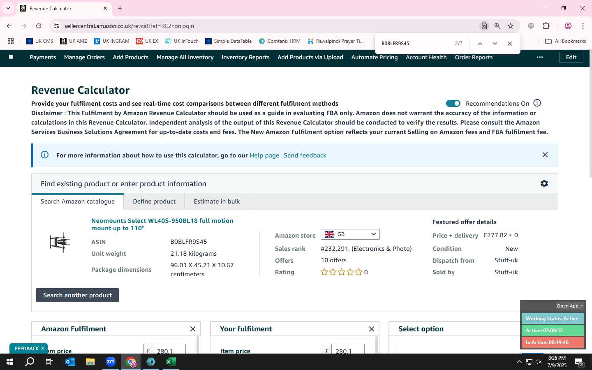
Task: Open Outlook from the taskbar
Action: point(70,362)
